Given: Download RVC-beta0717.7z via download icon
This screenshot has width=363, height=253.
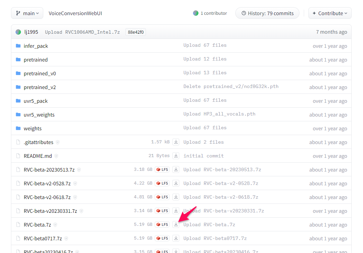Looking at the screenshot, I should click(176, 238).
